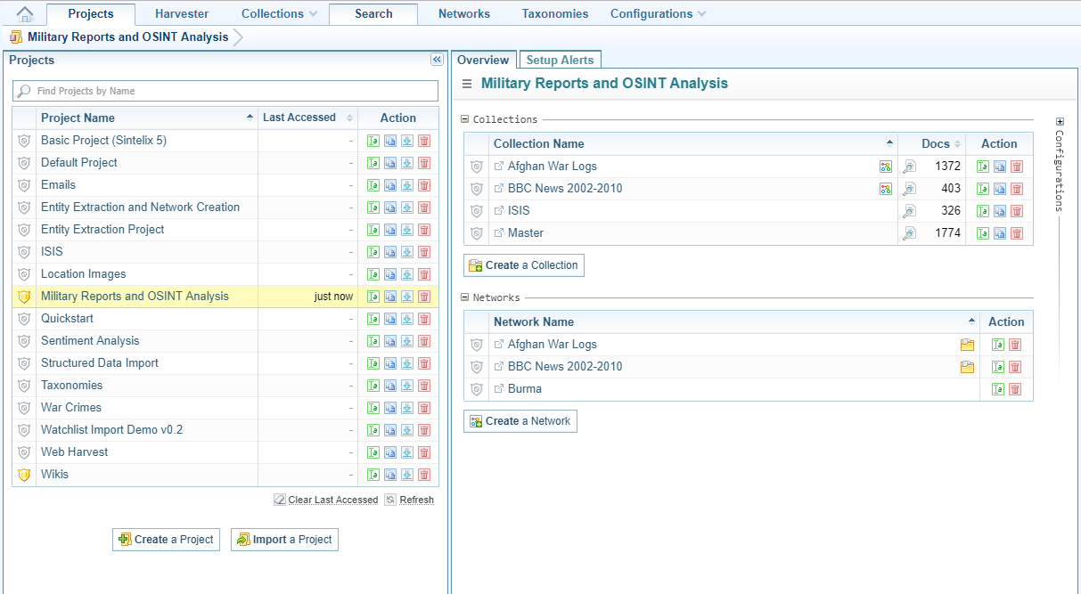Switch to the Setup Alerts tab
The image size is (1081, 594).
[x=560, y=60]
